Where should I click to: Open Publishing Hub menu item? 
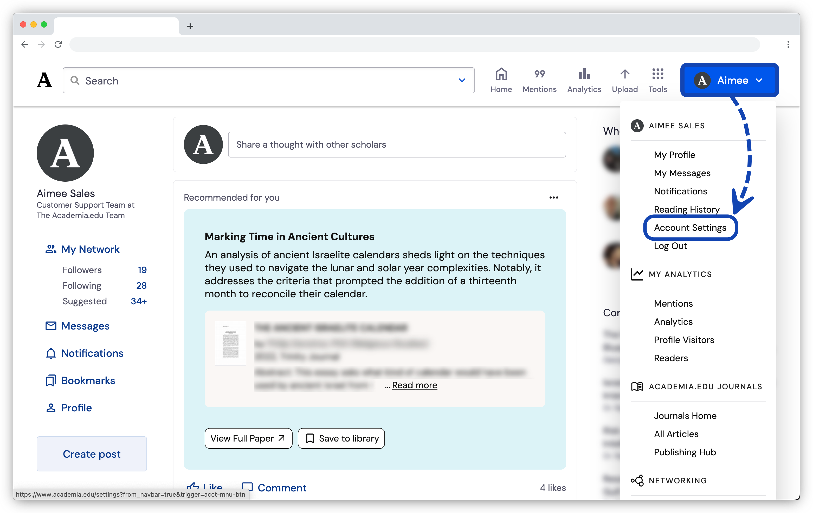tap(685, 452)
